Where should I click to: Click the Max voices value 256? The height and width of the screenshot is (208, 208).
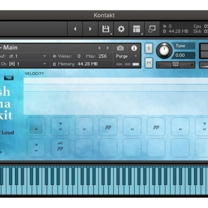click(103, 56)
